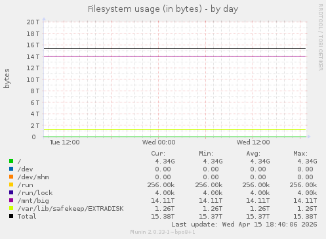This screenshot has height=239, width=326.
Task: Click the Total Max value 15.38T
Action: click(305, 217)
